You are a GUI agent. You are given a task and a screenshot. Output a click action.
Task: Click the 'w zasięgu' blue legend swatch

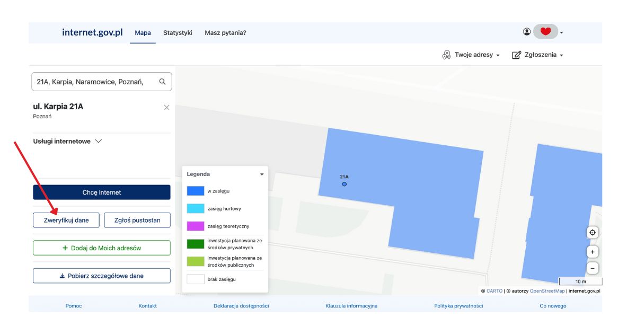click(196, 191)
